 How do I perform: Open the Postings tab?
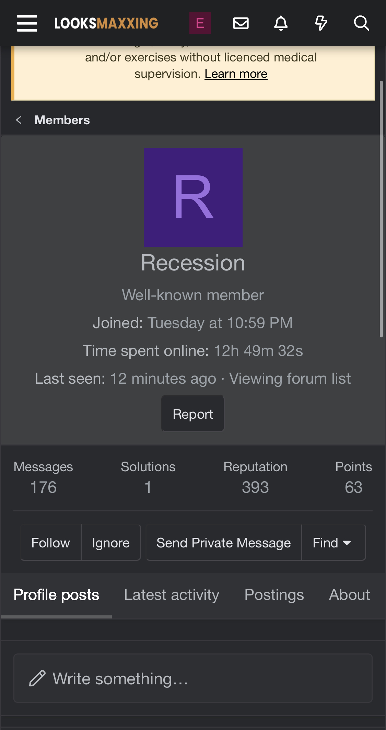[x=274, y=595]
